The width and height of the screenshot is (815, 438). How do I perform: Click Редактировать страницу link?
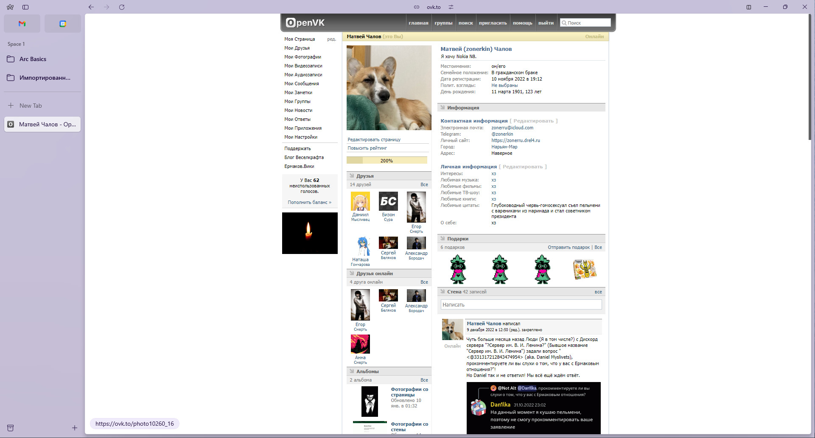pyautogui.click(x=374, y=139)
